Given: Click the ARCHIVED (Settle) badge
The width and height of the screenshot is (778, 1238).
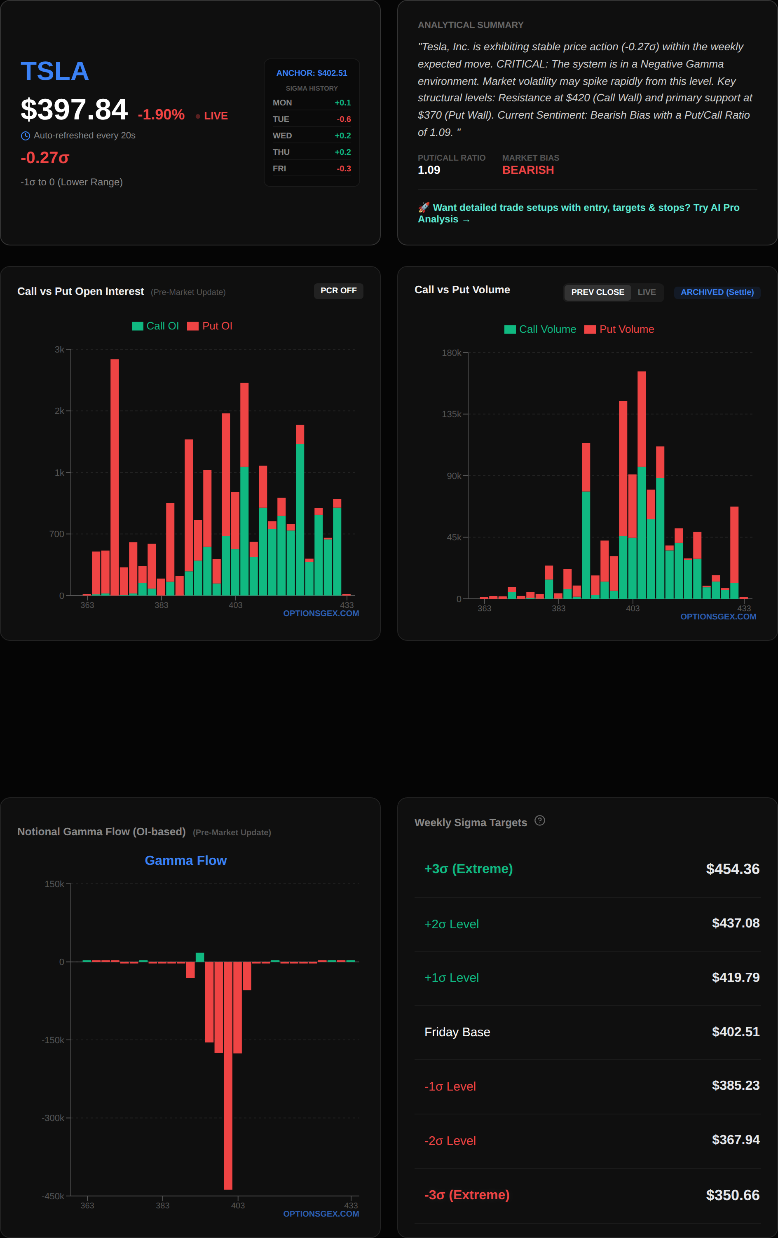Looking at the screenshot, I should point(716,292).
